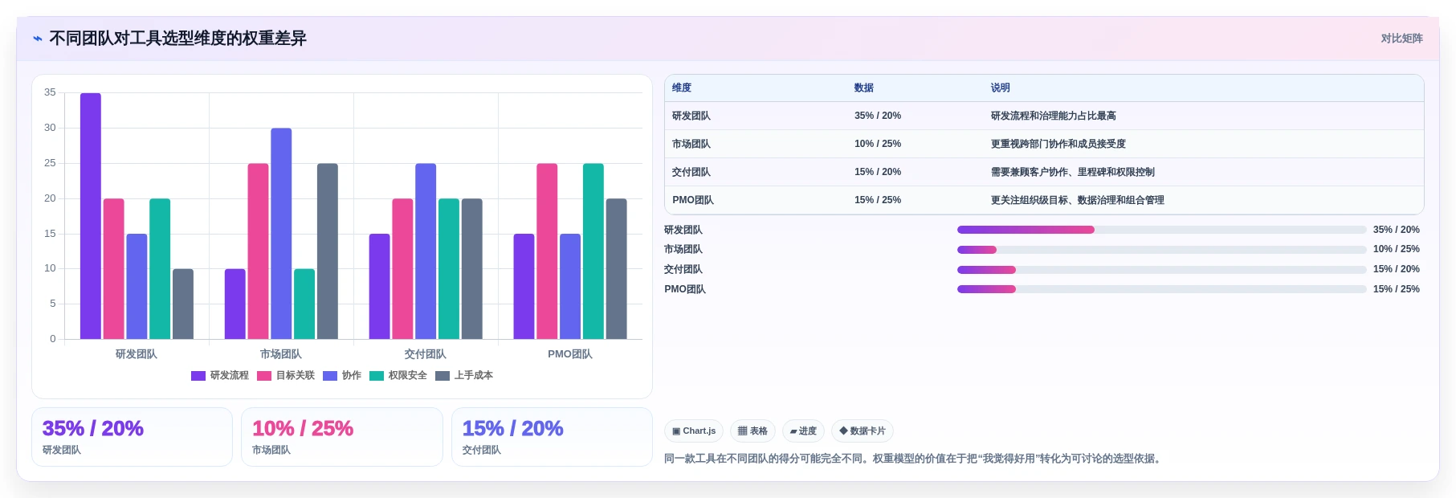Image resolution: width=1456 pixels, height=498 pixels.
Task: Click the 15% / 25% value beside PMO progress bar
Action: tap(1396, 289)
